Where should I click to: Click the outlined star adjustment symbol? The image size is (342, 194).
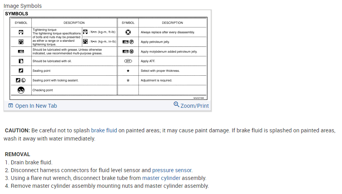click(x=128, y=80)
